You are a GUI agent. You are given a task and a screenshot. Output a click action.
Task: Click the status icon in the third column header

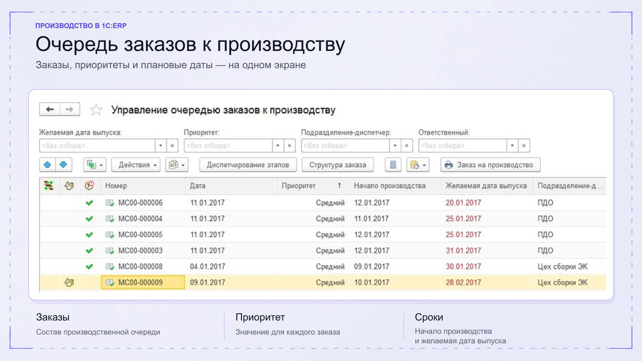(89, 185)
